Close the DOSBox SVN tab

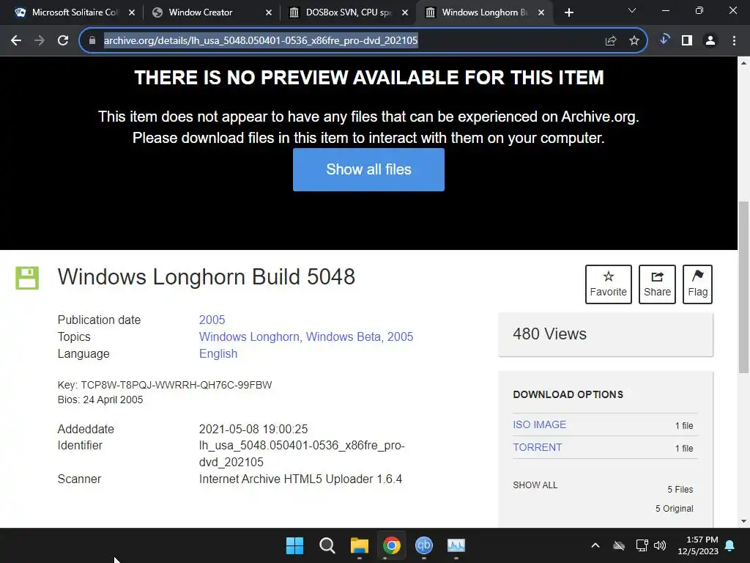(x=405, y=13)
